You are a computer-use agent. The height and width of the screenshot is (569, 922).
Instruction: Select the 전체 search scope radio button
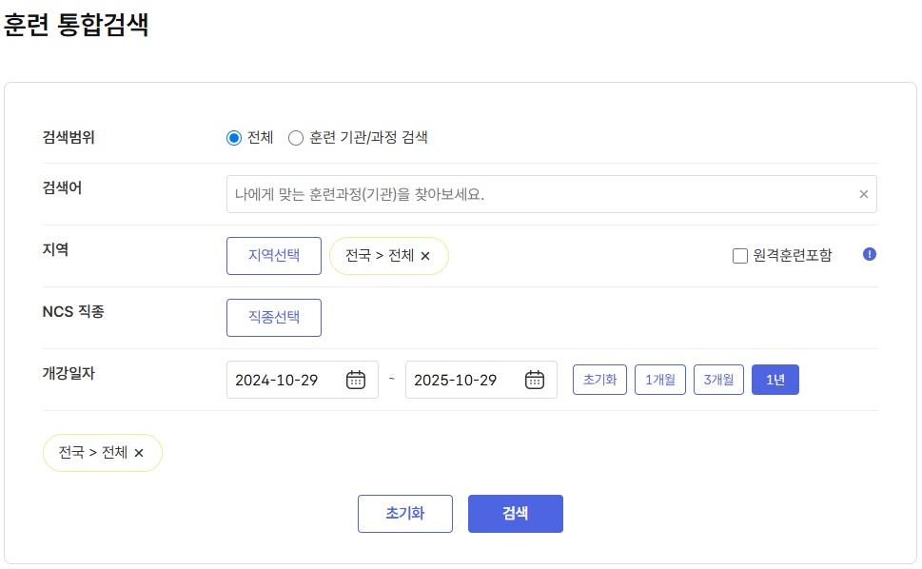[233, 137]
